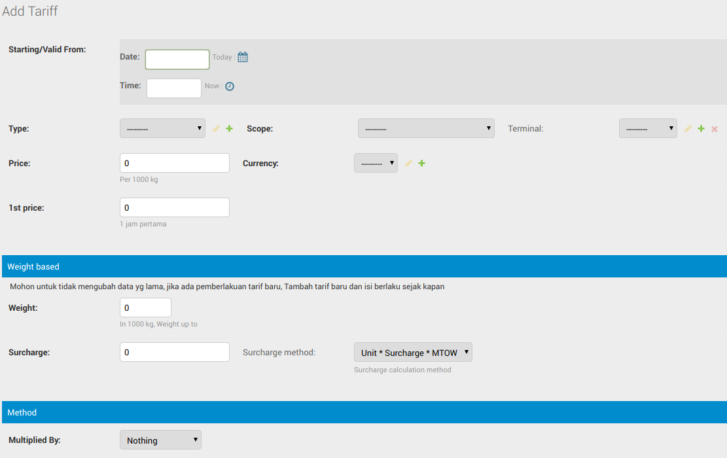Focus the Date input field
727x458 pixels.
(177, 60)
